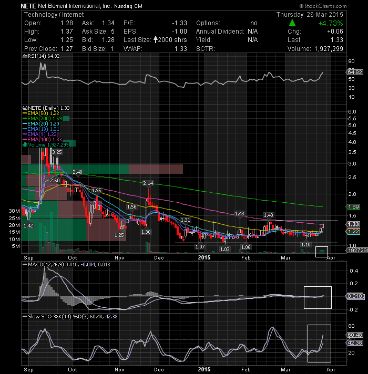Click the green 1.69 EMA(200) axis tag

click(353, 207)
